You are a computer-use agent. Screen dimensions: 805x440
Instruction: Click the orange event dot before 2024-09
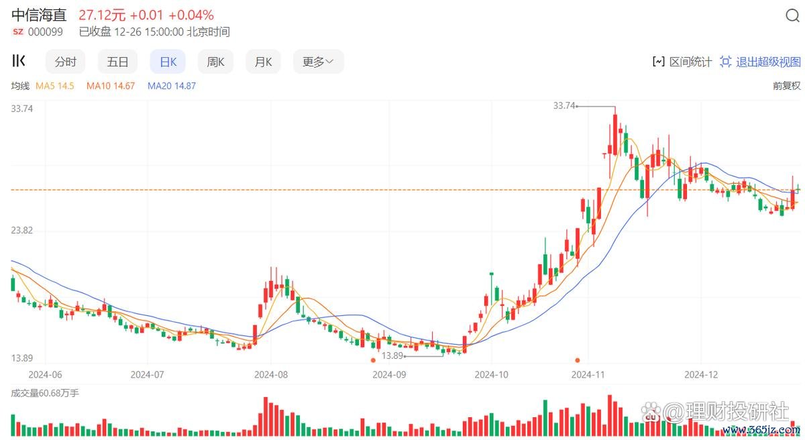[x=373, y=360]
